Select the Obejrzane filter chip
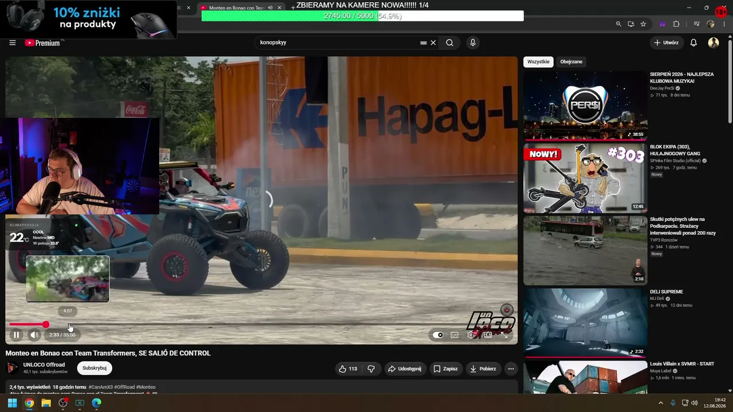Screen dimensions: 733x412 pyautogui.click(x=571, y=62)
